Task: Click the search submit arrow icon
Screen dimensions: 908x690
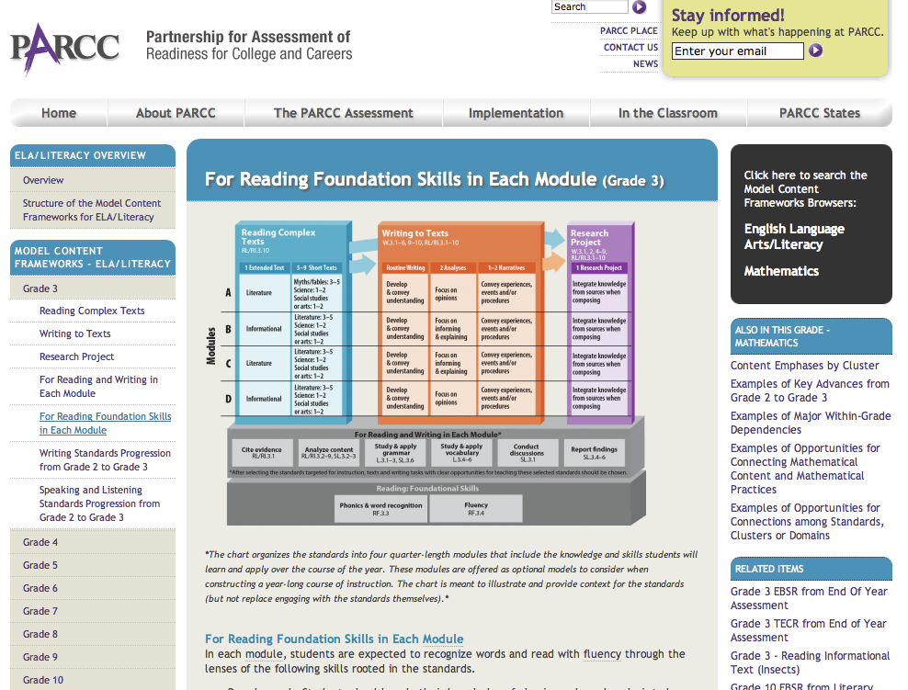Action: (639, 7)
